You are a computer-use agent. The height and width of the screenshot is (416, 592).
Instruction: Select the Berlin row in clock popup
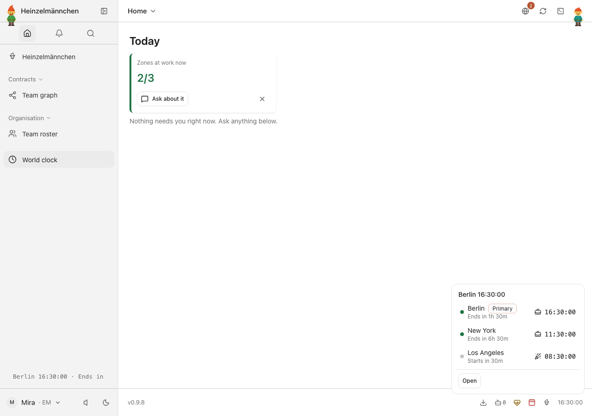click(x=518, y=312)
